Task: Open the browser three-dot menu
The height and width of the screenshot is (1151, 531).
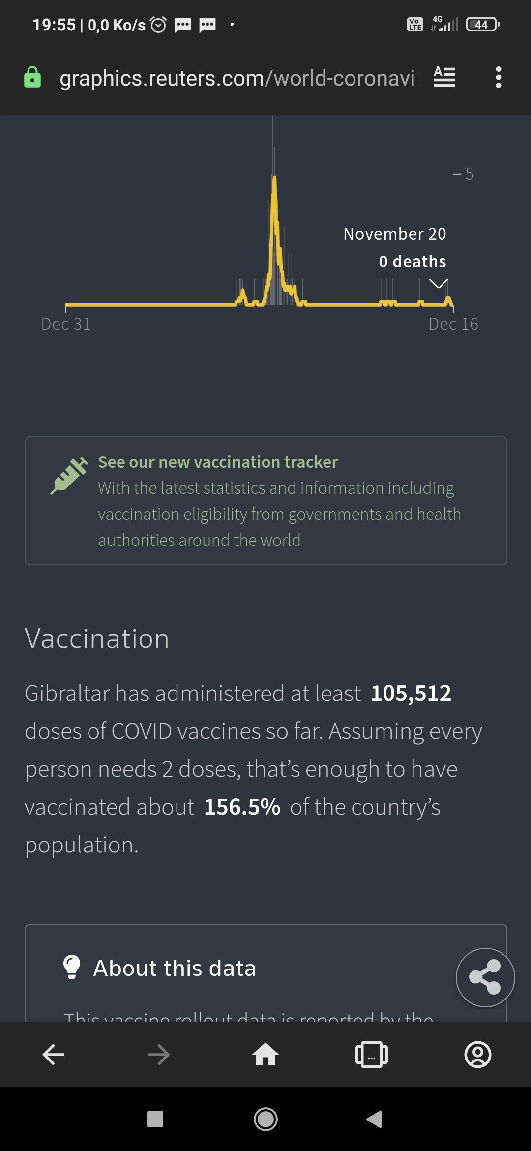Action: pyautogui.click(x=498, y=77)
